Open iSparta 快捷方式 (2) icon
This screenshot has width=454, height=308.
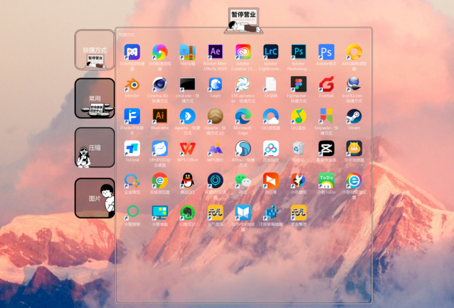click(215, 116)
